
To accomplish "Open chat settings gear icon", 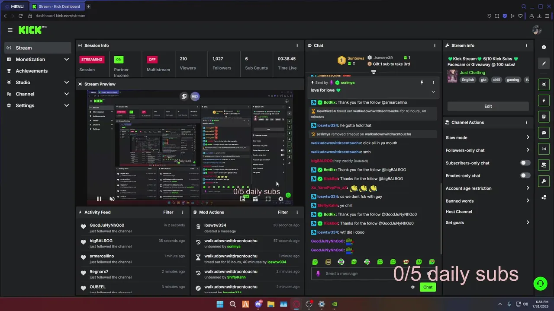I will click(412, 287).
